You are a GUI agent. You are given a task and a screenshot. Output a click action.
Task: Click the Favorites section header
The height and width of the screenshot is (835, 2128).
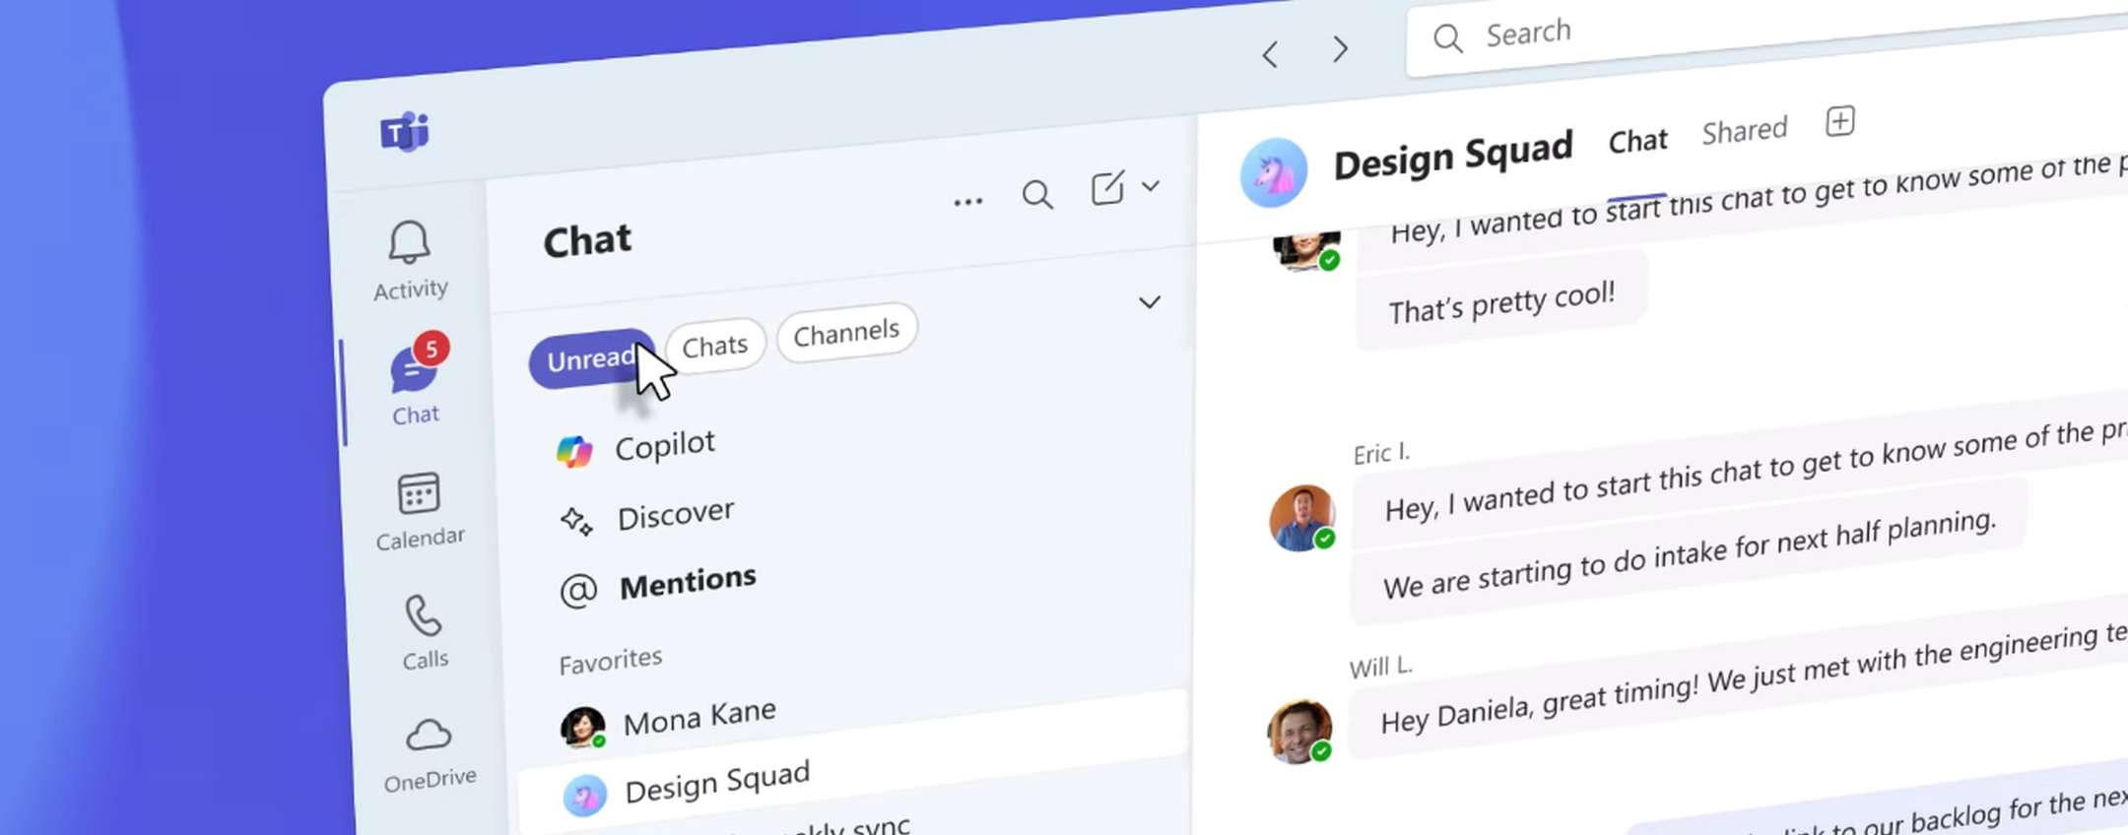click(611, 661)
